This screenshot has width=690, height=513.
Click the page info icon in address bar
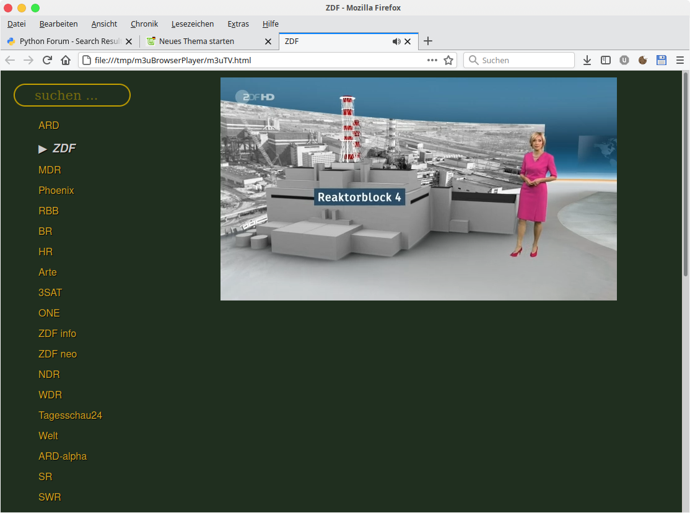click(87, 60)
